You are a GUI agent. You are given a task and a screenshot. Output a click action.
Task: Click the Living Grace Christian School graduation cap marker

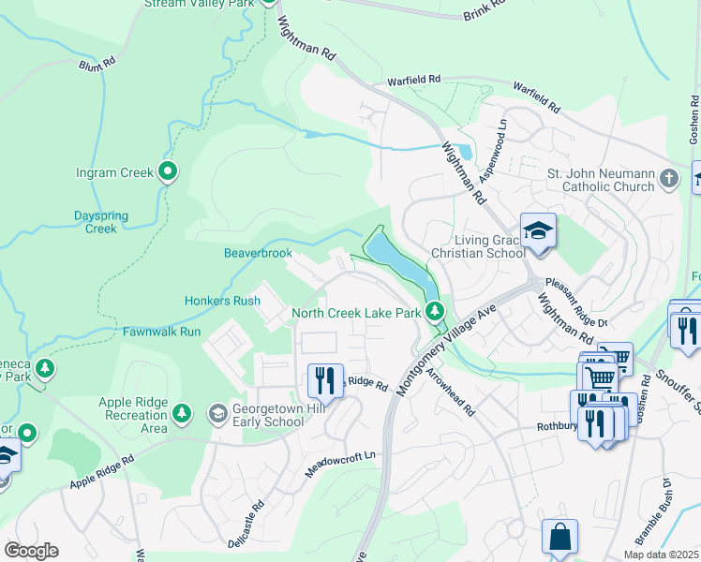(538, 232)
